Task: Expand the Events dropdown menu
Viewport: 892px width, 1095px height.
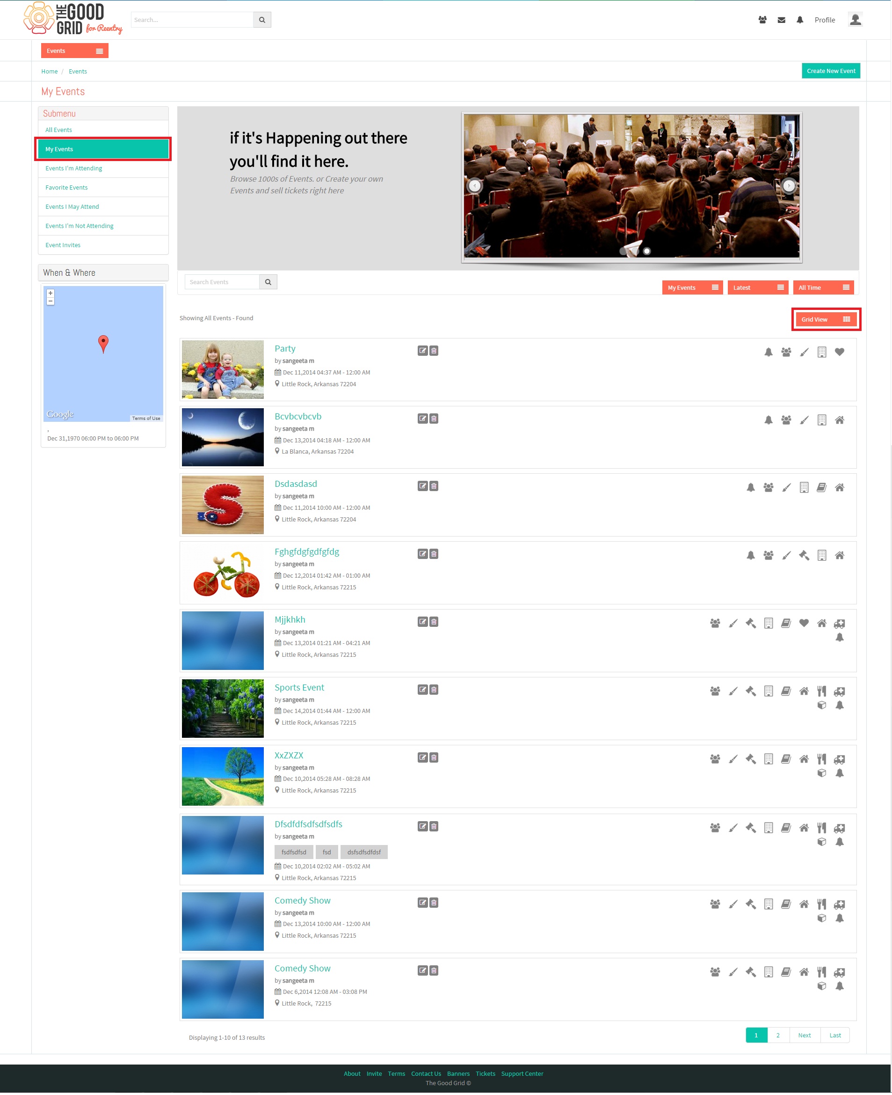Action: 74,51
